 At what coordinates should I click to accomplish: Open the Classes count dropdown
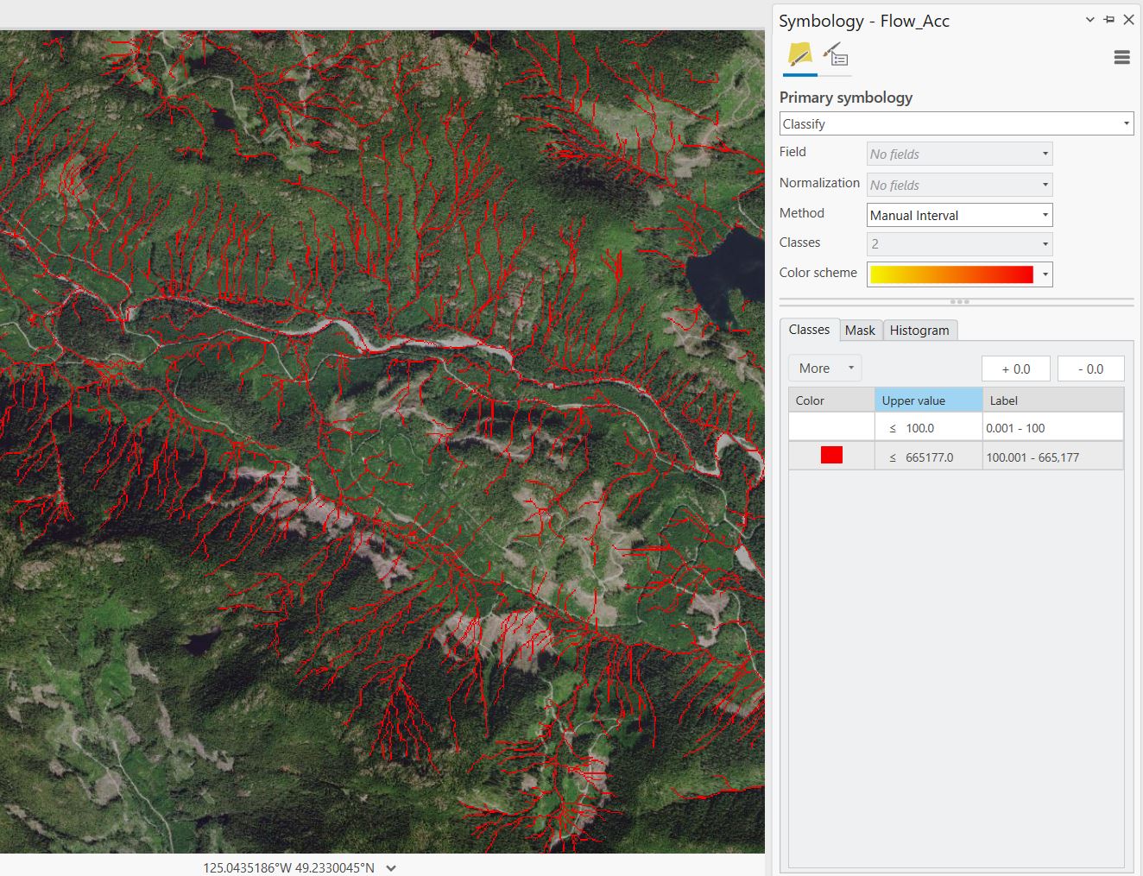(x=959, y=244)
